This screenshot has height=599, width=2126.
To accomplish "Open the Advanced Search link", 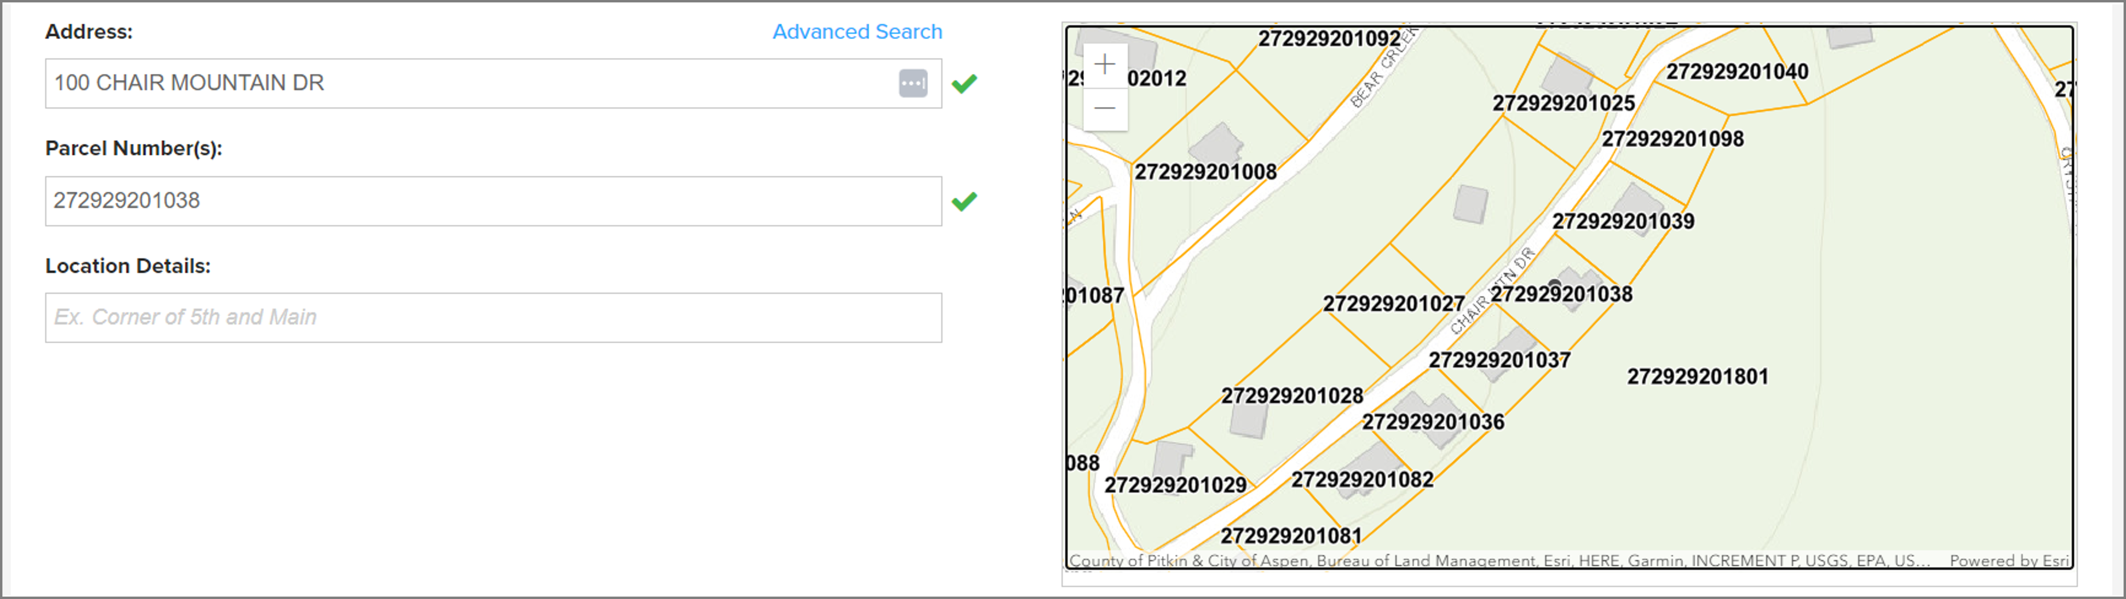I will point(857,31).
